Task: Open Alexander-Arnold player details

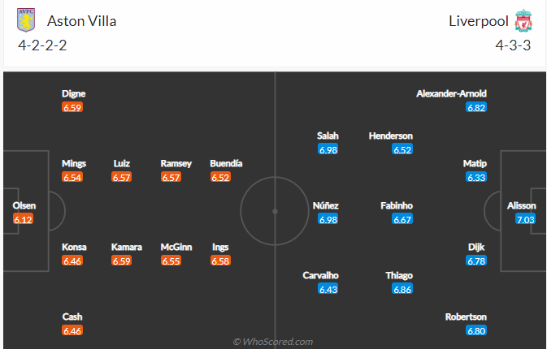Action: coord(451,93)
